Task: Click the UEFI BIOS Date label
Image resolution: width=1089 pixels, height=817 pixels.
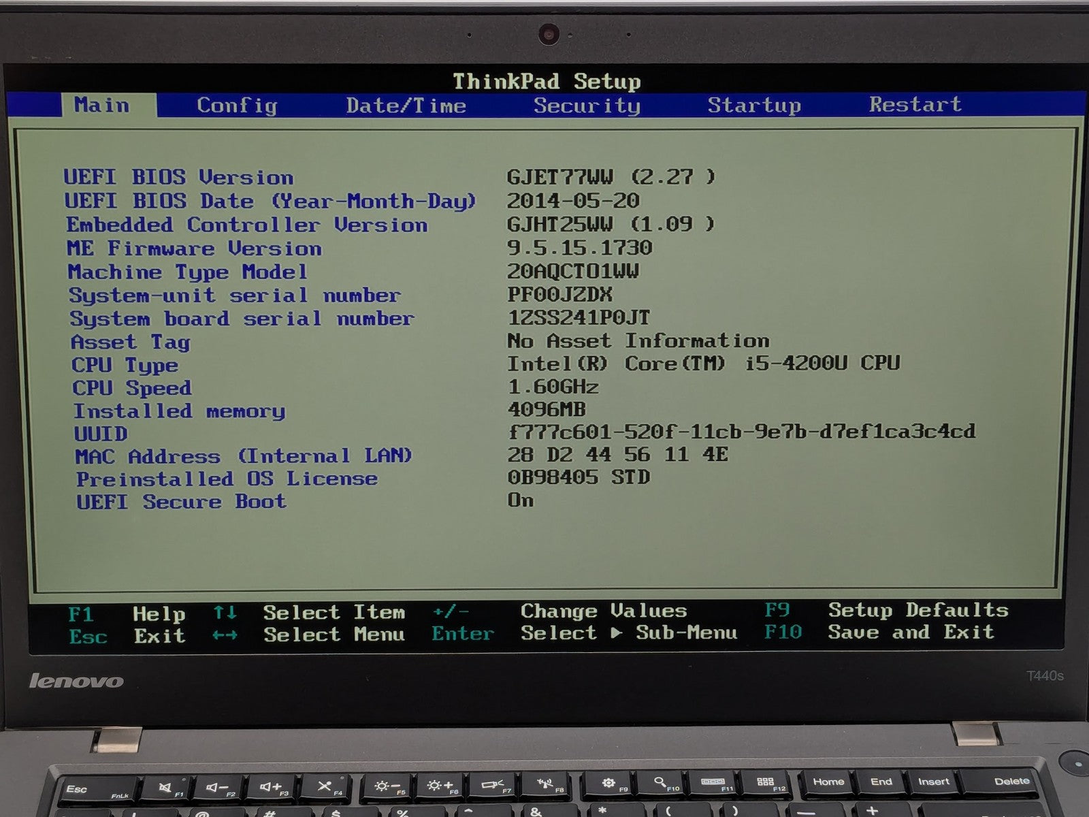Action: (270, 201)
